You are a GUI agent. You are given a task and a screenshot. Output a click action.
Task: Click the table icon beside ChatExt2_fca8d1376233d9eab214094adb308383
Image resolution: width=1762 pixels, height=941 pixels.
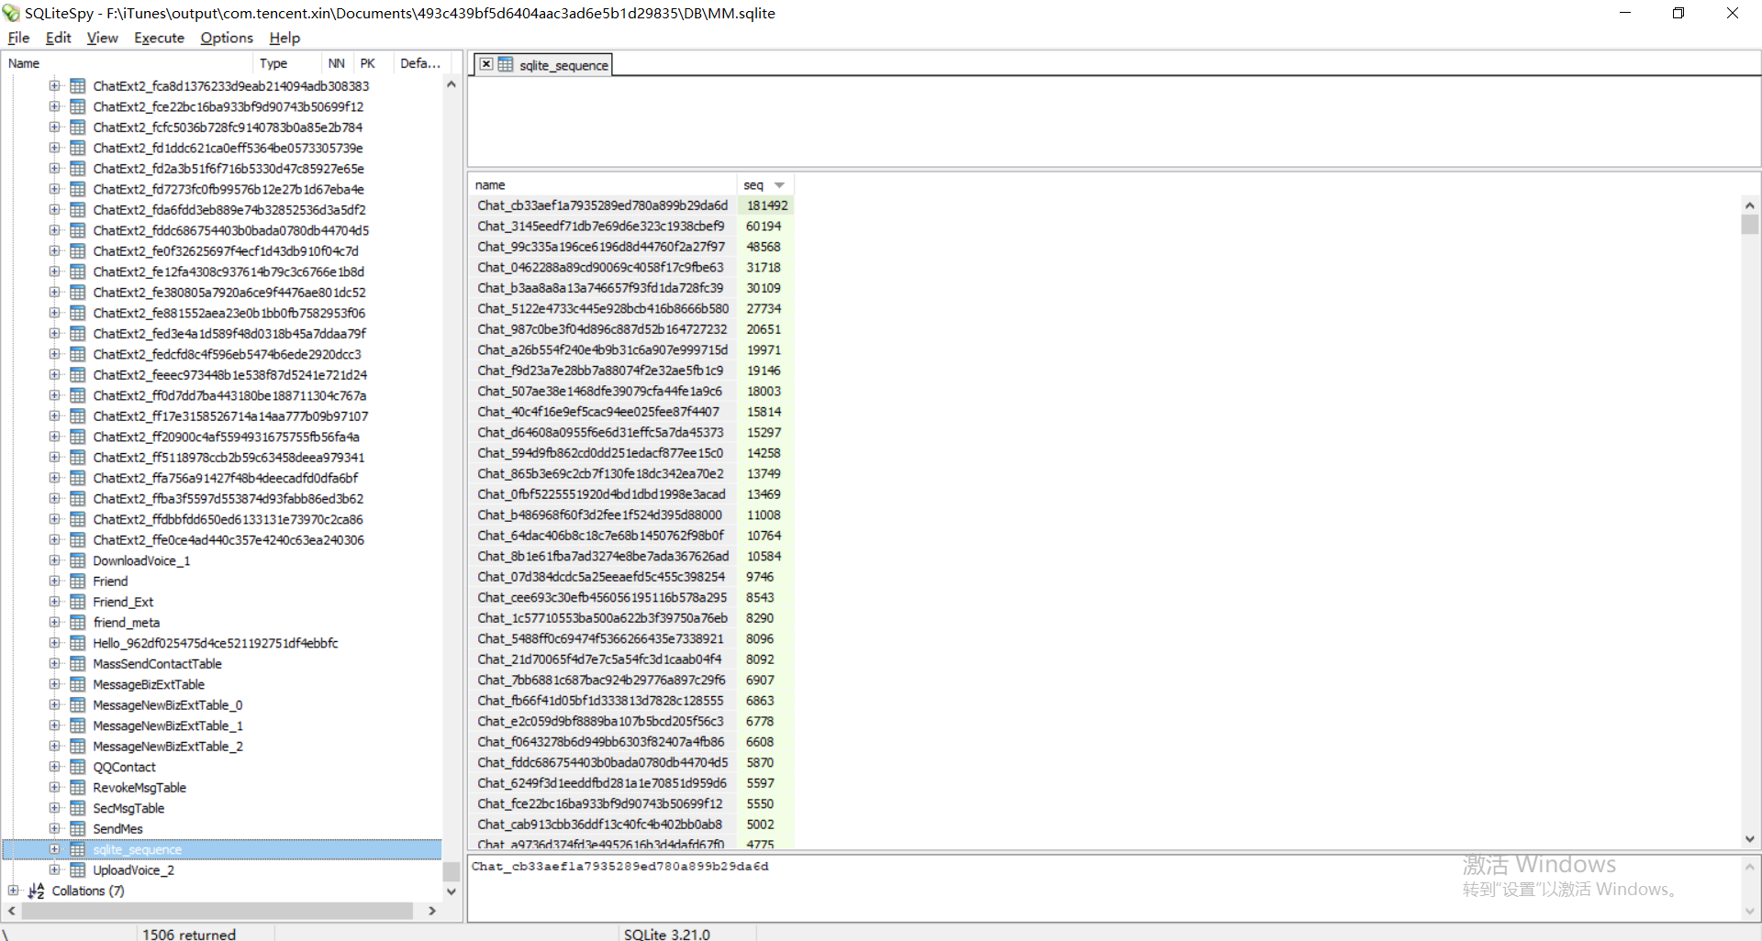coord(78,85)
